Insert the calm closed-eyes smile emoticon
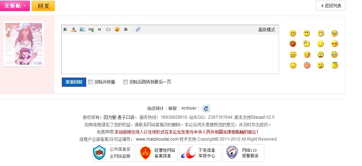This screenshot has width=362, height=166. [321, 44]
